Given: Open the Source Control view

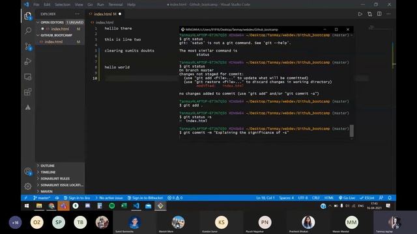Looking at the screenshot, I should click(27, 46).
